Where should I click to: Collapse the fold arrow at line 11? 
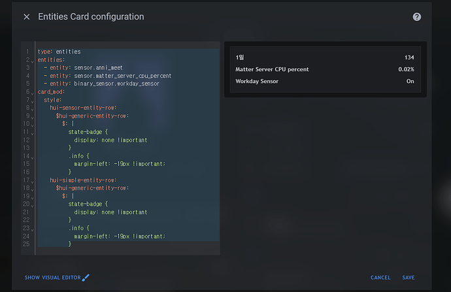click(32, 134)
